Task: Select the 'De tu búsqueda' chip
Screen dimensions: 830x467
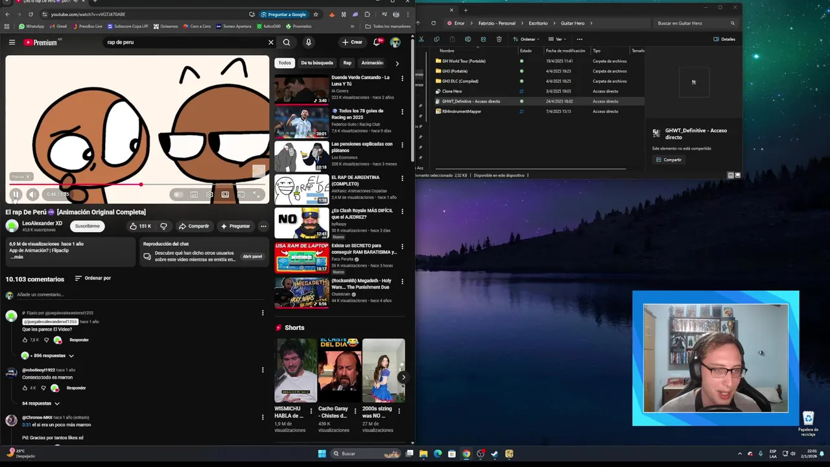Action: pos(317,63)
